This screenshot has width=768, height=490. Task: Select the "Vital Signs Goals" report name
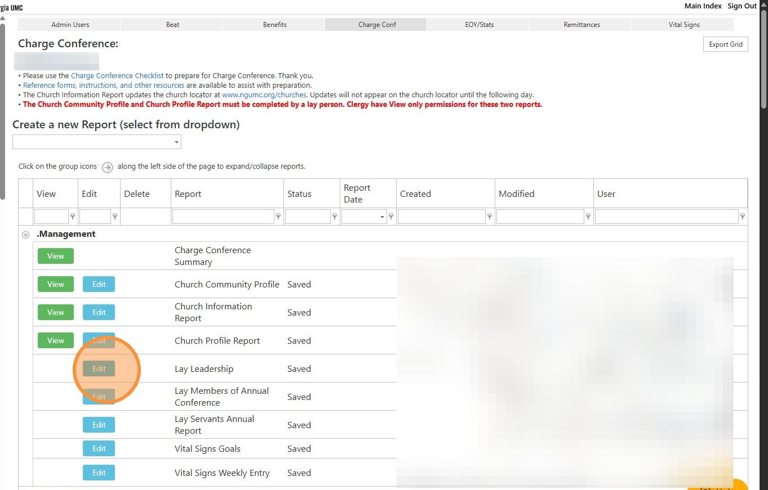tap(207, 448)
